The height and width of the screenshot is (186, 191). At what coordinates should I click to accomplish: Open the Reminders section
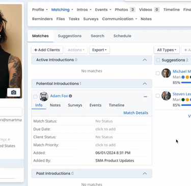coord(42,19)
